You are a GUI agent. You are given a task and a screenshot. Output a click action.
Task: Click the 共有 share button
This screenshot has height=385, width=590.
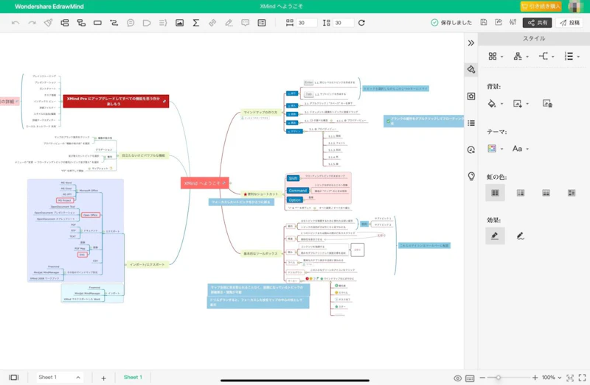pos(537,23)
